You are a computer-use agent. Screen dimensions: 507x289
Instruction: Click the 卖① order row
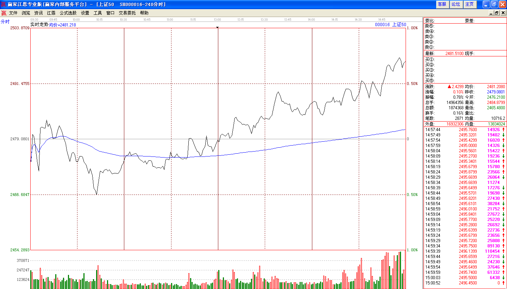click(x=465, y=47)
